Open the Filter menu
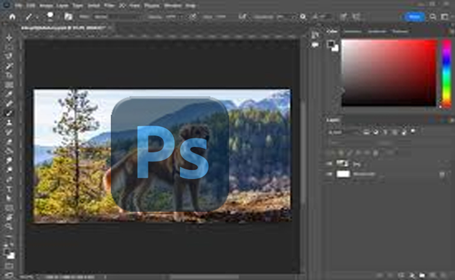This screenshot has width=455, height=280. tap(109, 5)
